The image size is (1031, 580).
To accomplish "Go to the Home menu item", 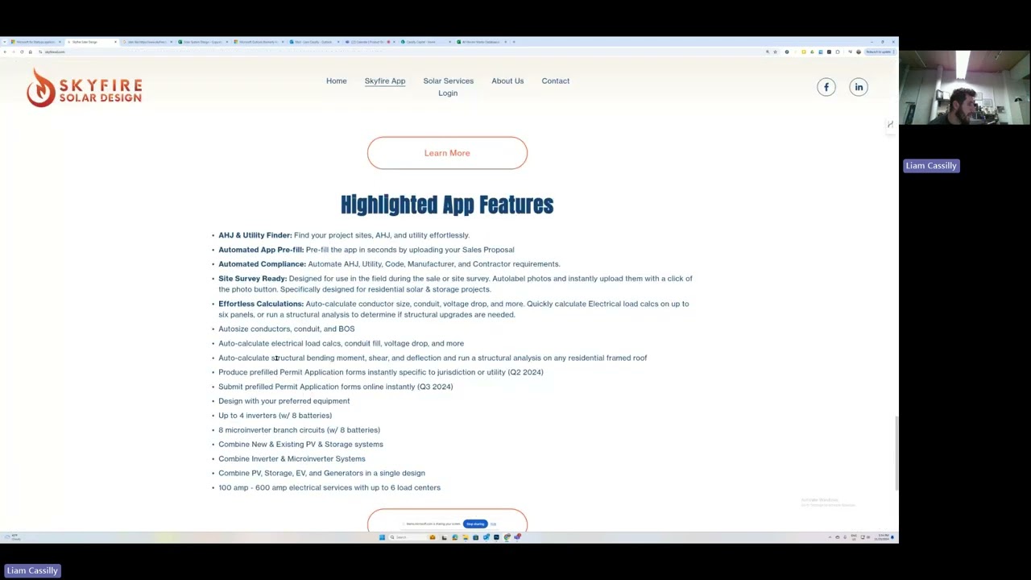I will (x=337, y=81).
